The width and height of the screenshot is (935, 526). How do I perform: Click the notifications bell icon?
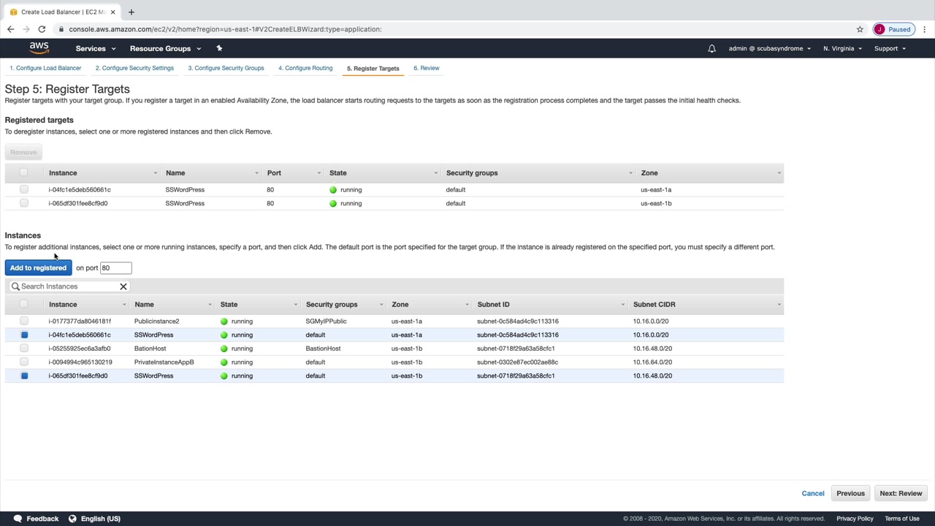click(x=711, y=48)
